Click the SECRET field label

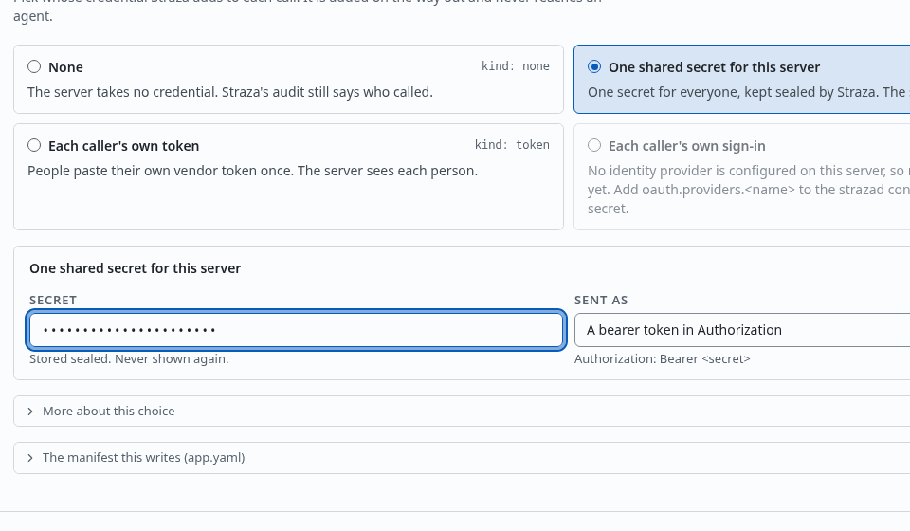[53, 300]
